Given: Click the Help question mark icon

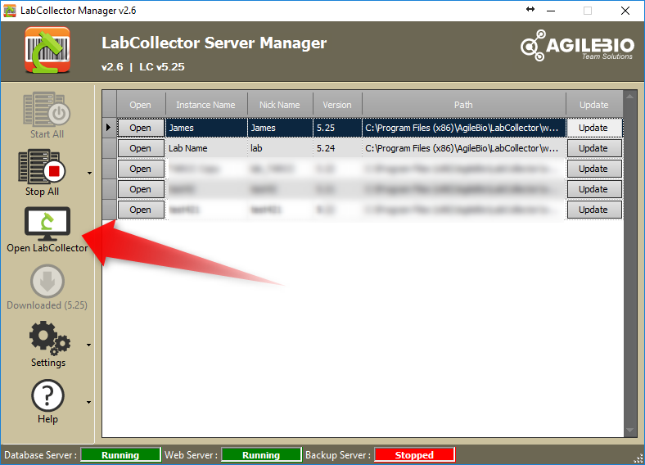Looking at the screenshot, I should (x=47, y=395).
